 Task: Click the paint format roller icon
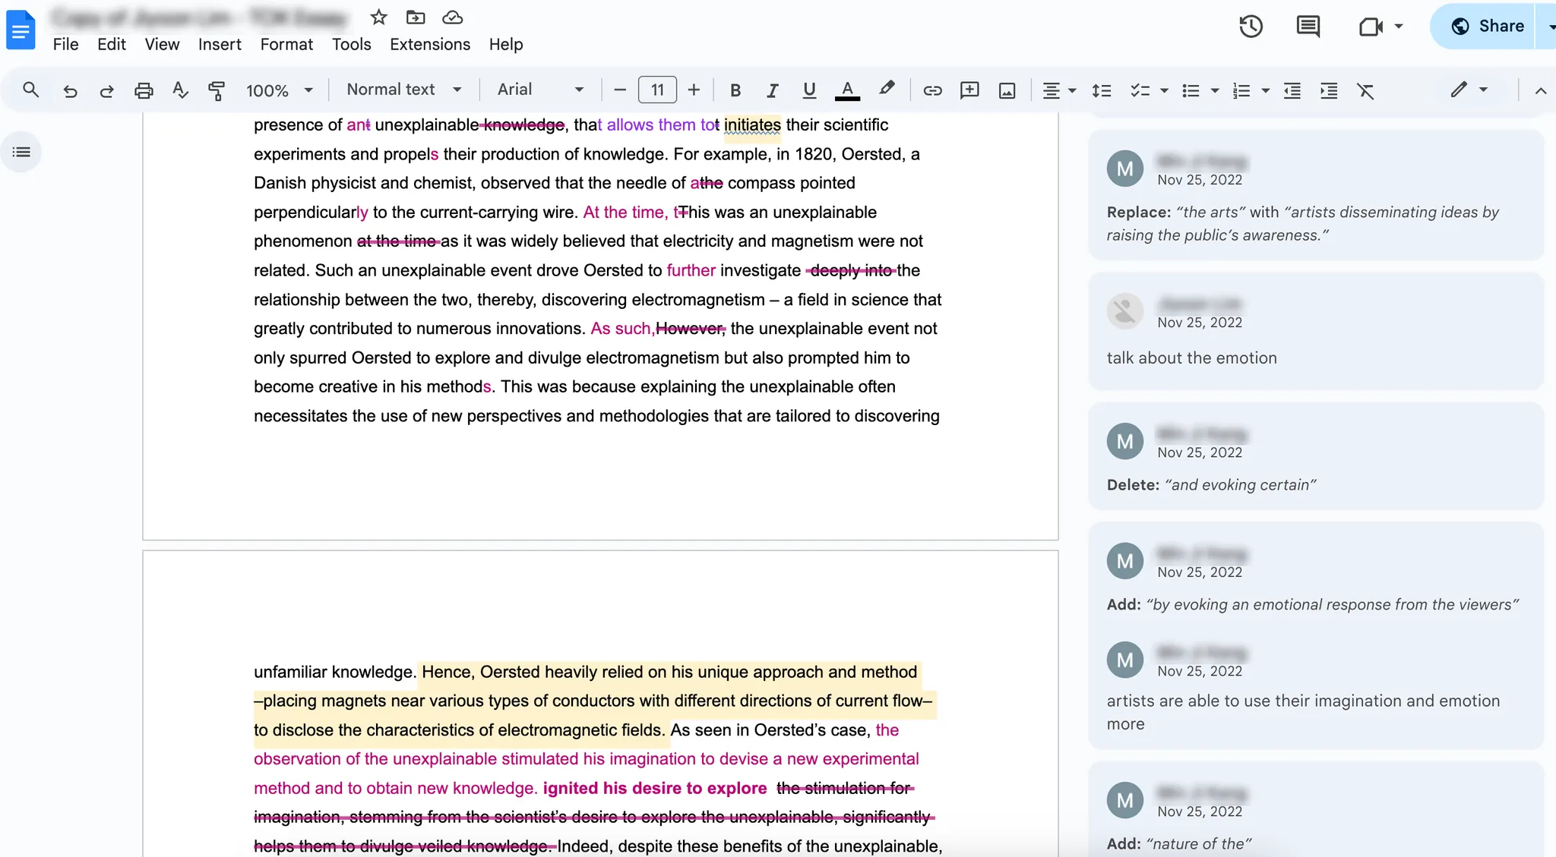217,90
